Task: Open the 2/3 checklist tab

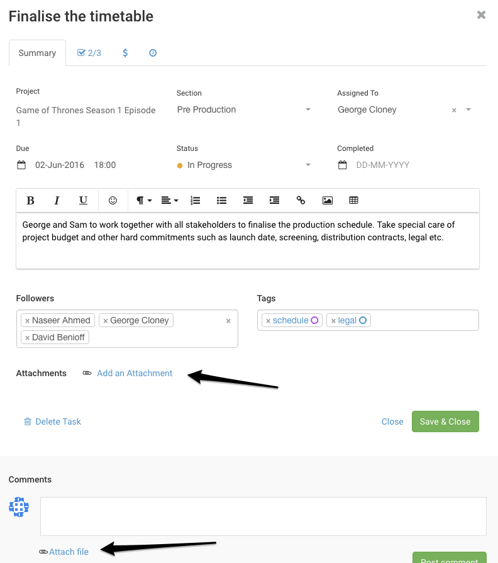Action: click(x=89, y=53)
